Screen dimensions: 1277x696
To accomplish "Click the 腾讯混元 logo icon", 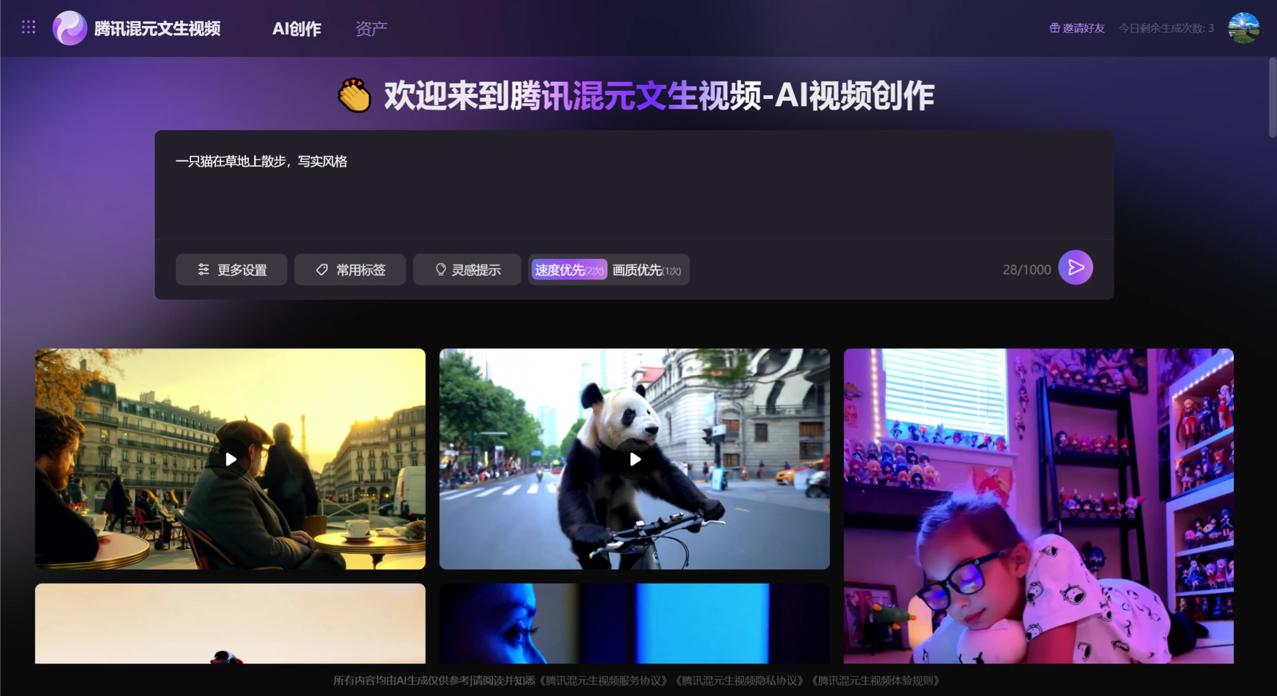I will click(70, 27).
